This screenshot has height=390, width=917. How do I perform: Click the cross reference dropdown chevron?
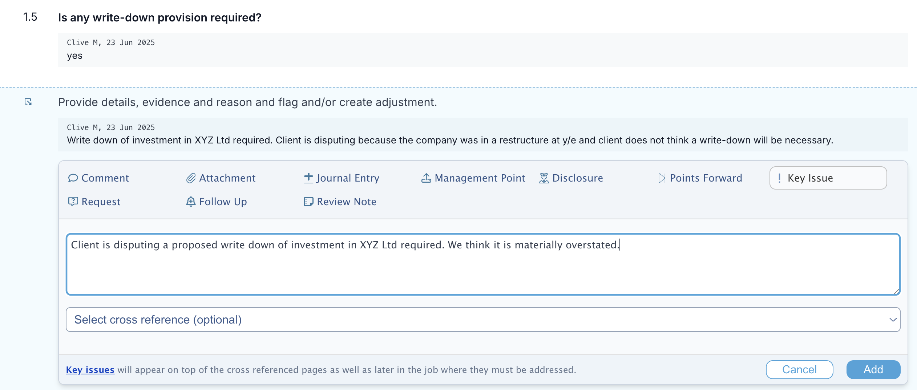(x=893, y=320)
